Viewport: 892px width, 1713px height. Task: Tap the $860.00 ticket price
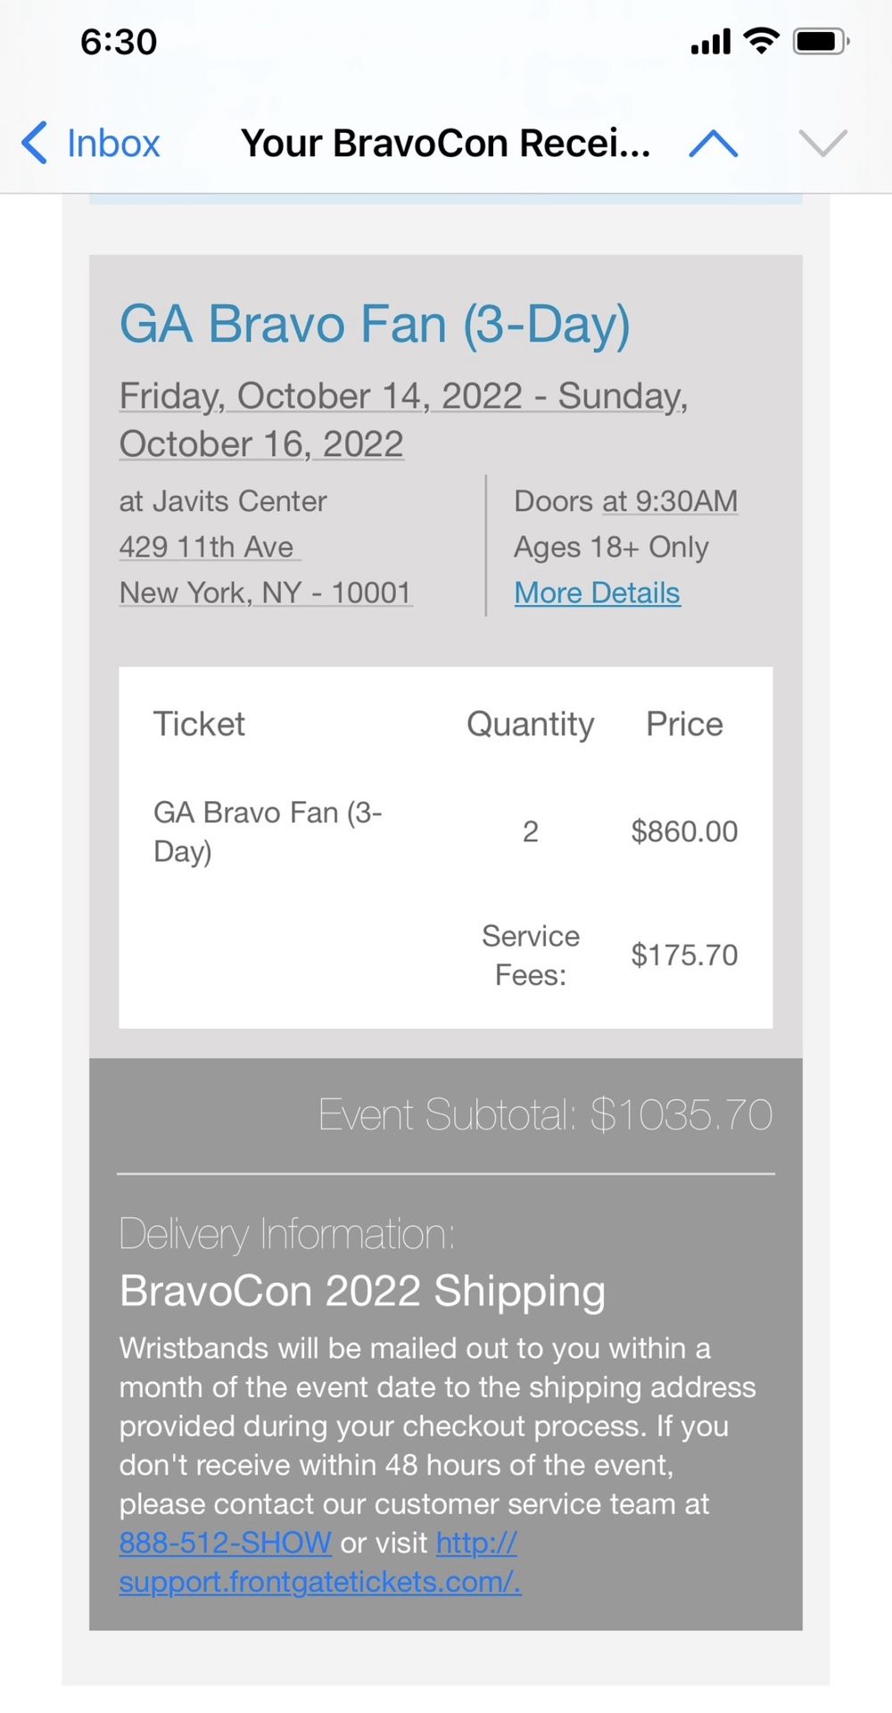click(684, 832)
